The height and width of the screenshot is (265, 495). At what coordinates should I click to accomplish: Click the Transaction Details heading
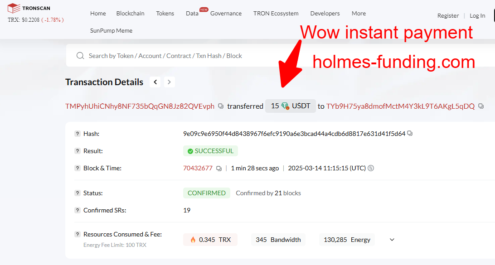pos(104,82)
